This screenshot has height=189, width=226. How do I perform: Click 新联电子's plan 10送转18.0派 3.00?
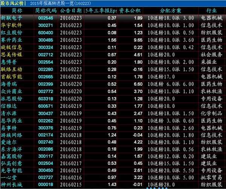(x=171, y=18)
